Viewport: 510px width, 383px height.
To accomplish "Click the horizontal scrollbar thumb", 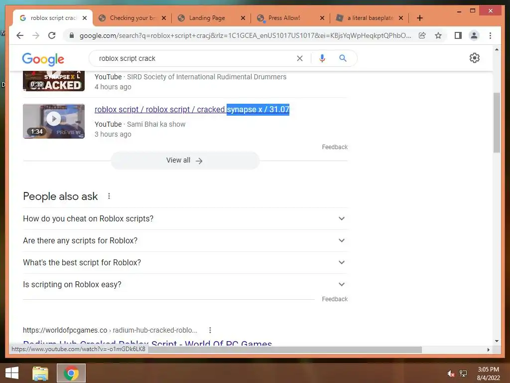I will [285, 350].
